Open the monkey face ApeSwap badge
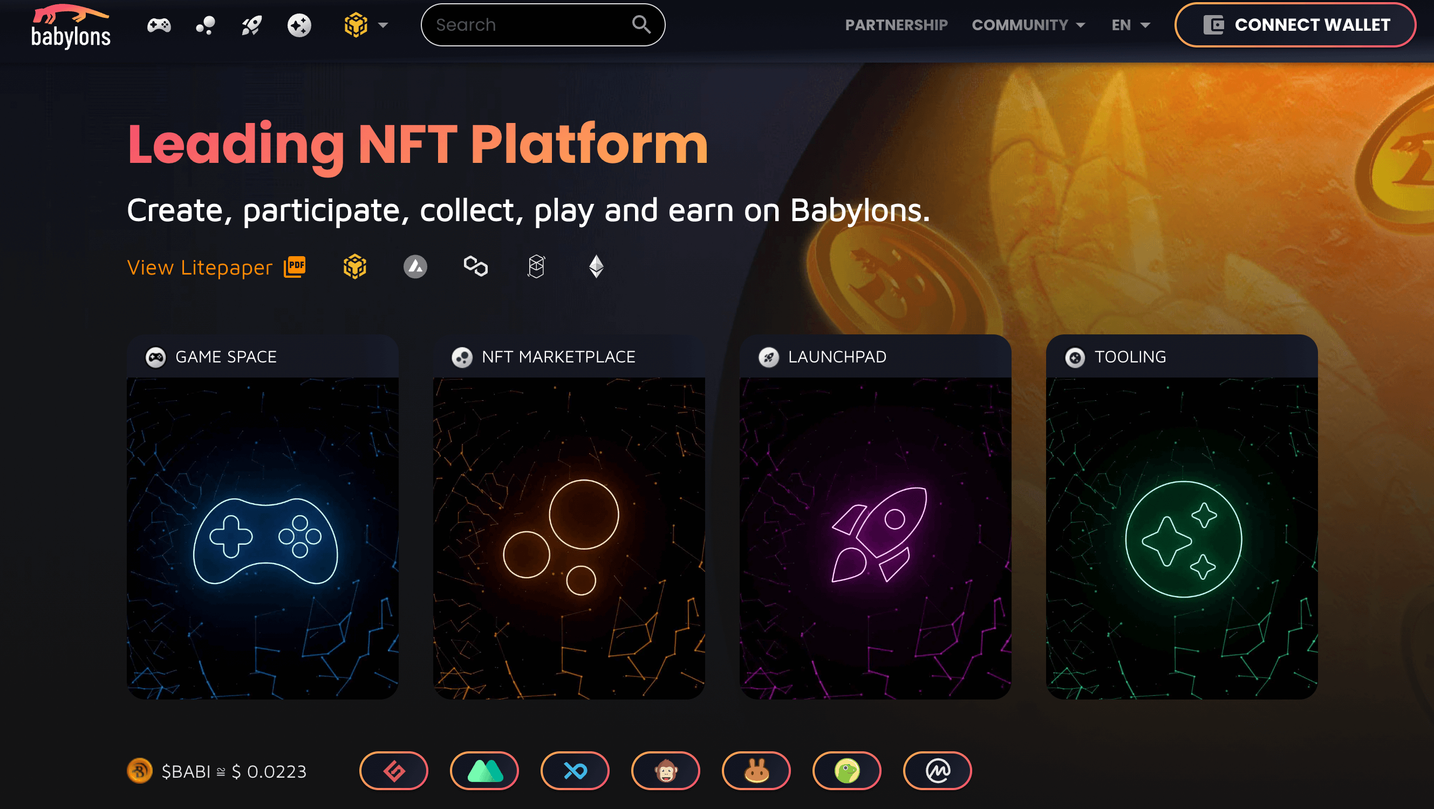The height and width of the screenshot is (809, 1434). [666, 771]
